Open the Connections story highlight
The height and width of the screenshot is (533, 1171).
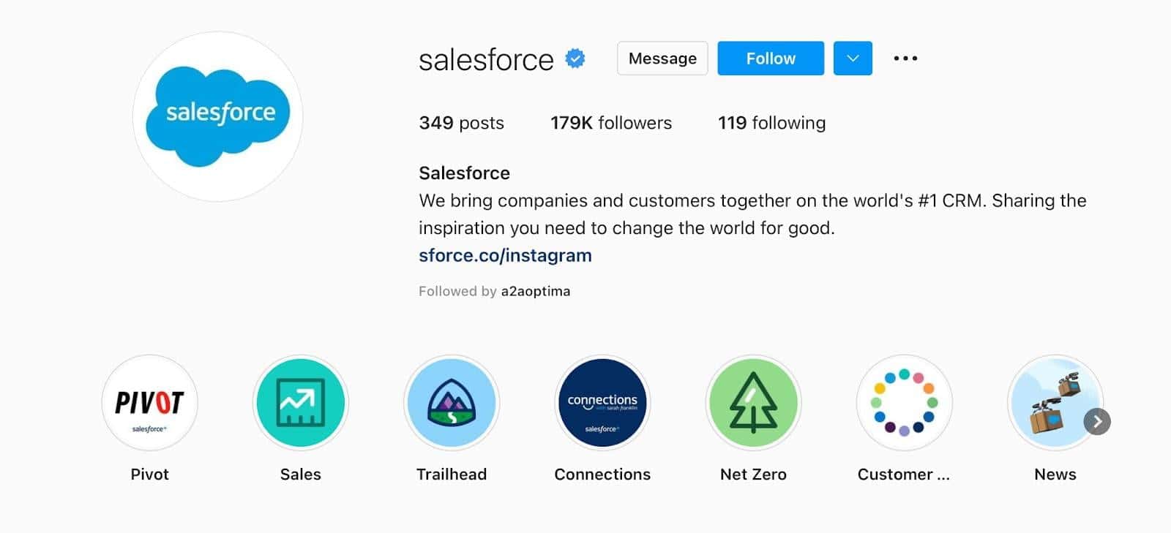coord(602,403)
